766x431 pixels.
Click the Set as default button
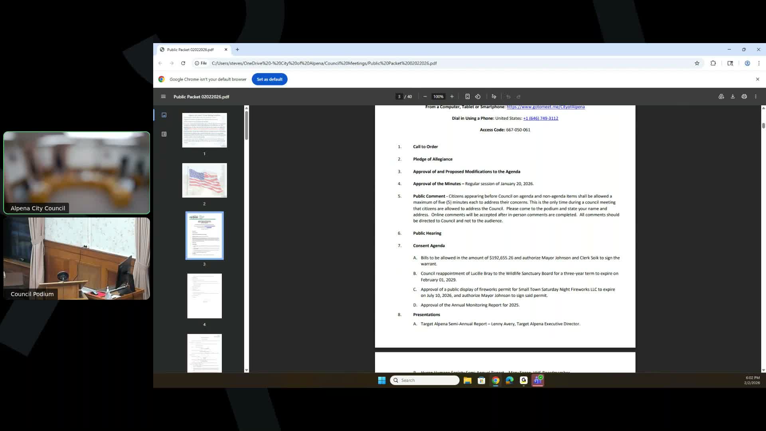point(270,79)
